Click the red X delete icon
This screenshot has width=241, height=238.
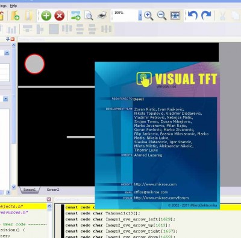[60, 16]
